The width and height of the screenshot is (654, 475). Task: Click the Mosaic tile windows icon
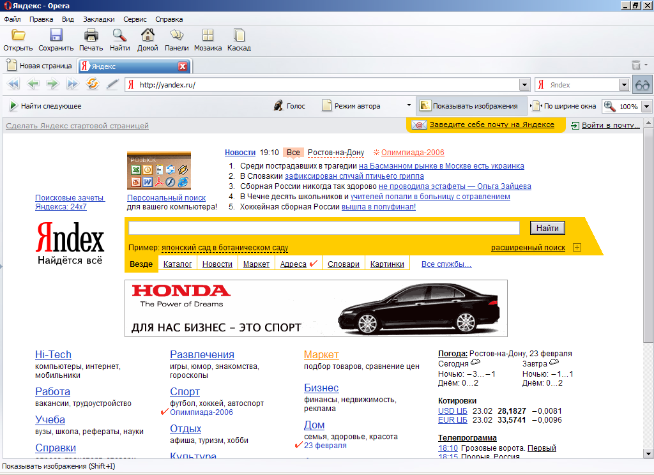[208, 35]
